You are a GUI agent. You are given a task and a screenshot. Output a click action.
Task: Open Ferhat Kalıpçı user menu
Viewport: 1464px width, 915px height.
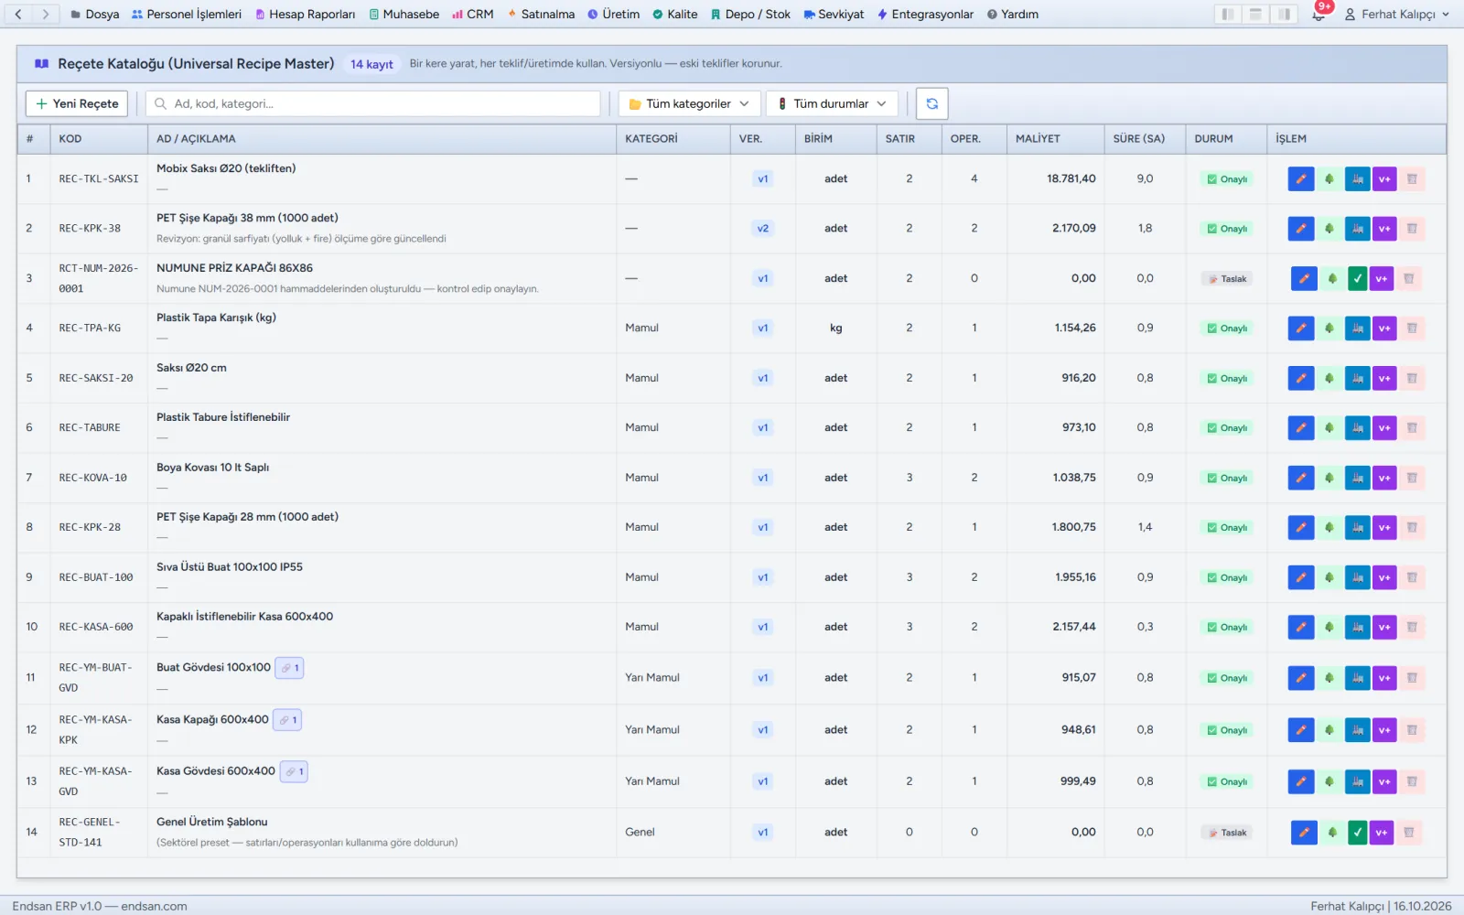pyautogui.click(x=1397, y=14)
